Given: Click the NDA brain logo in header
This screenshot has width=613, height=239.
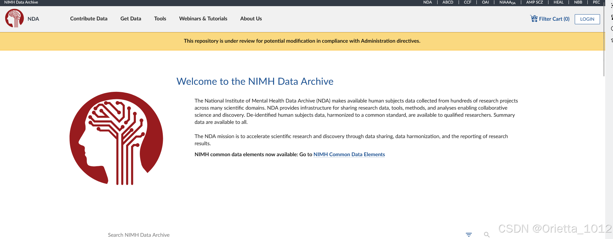Looking at the screenshot, I should (x=15, y=18).
